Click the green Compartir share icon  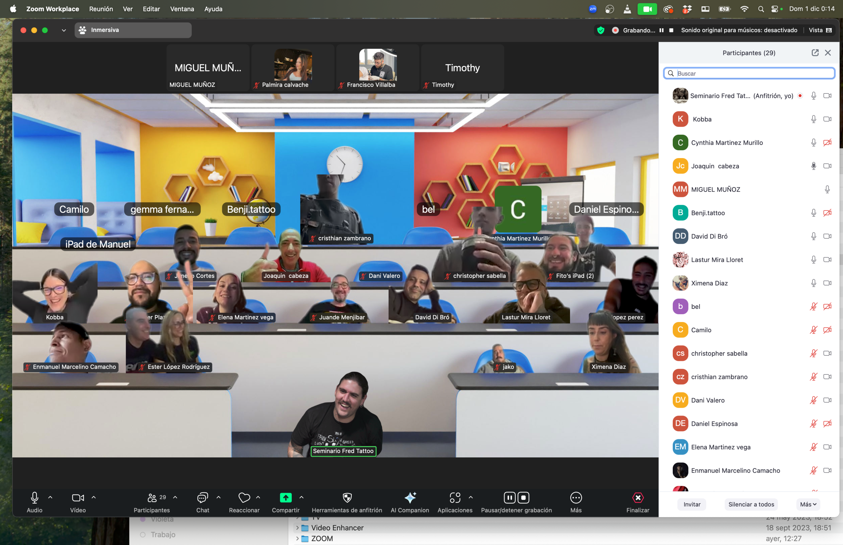(286, 498)
